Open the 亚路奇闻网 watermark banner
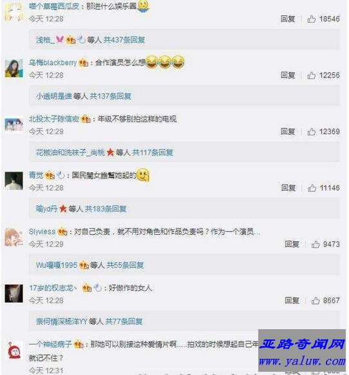 pos(302,350)
